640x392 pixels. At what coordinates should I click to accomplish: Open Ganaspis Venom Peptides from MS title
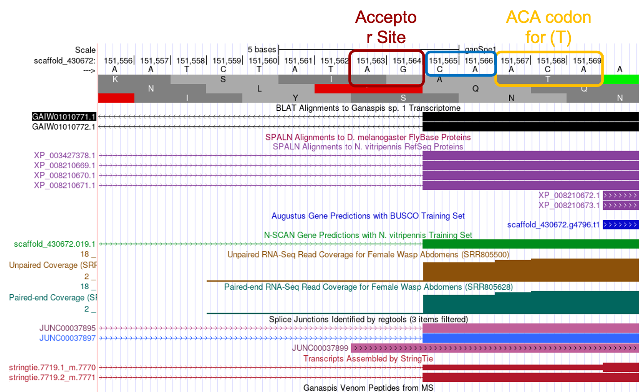[x=368, y=388]
